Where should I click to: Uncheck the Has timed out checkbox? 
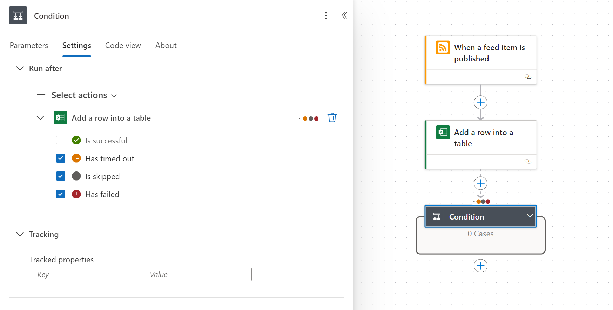pos(61,158)
